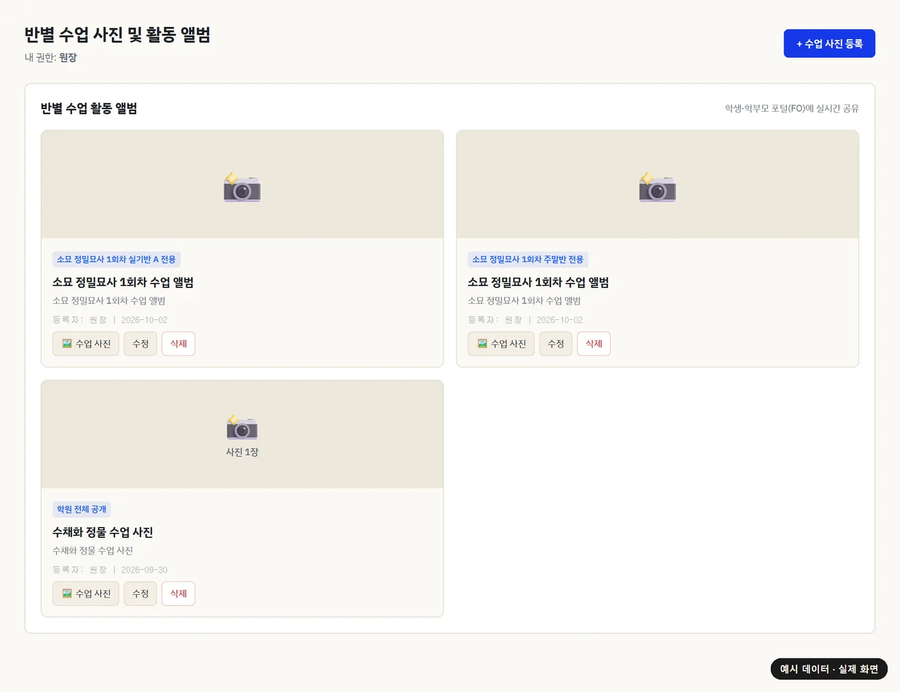Click the + 수업 사진 등록 button
The height and width of the screenshot is (692, 900).
pyautogui.click(x=829, y=44)
